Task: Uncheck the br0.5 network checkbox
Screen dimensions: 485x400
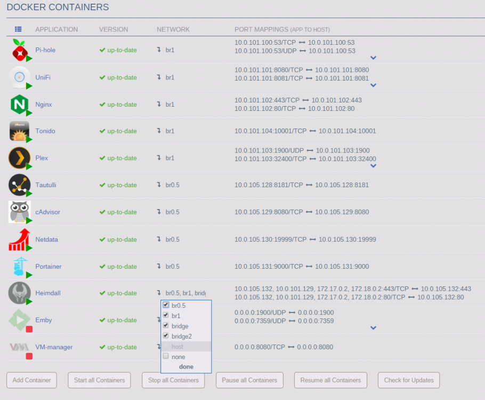Action: click(x=166, y=305)
